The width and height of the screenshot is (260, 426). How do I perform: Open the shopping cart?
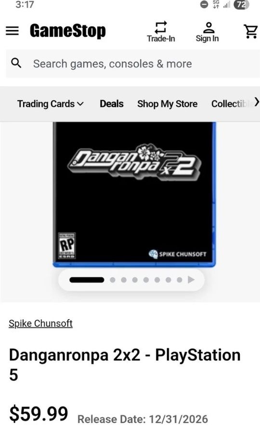point(251,31)
